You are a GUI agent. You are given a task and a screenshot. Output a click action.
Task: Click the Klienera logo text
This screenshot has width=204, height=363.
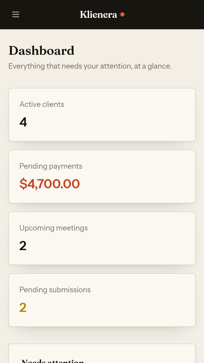[98, 14]
